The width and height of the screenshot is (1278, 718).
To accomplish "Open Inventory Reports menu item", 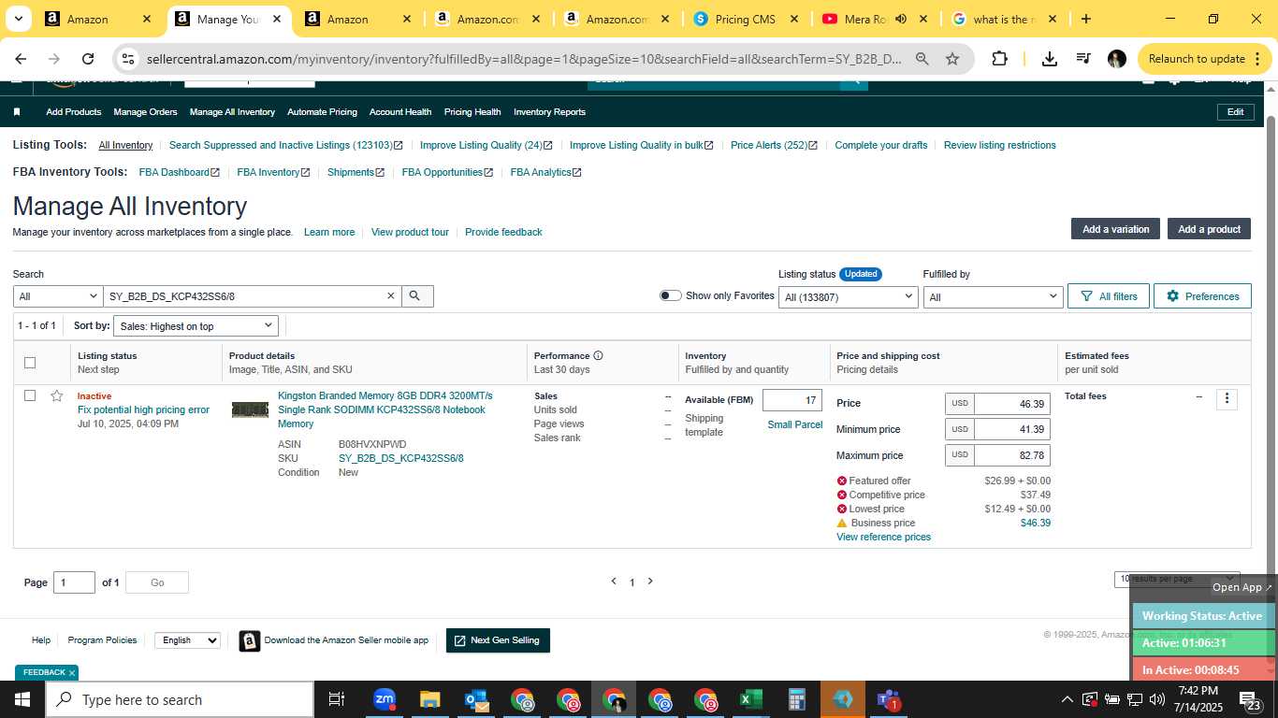I will point(549,112).
